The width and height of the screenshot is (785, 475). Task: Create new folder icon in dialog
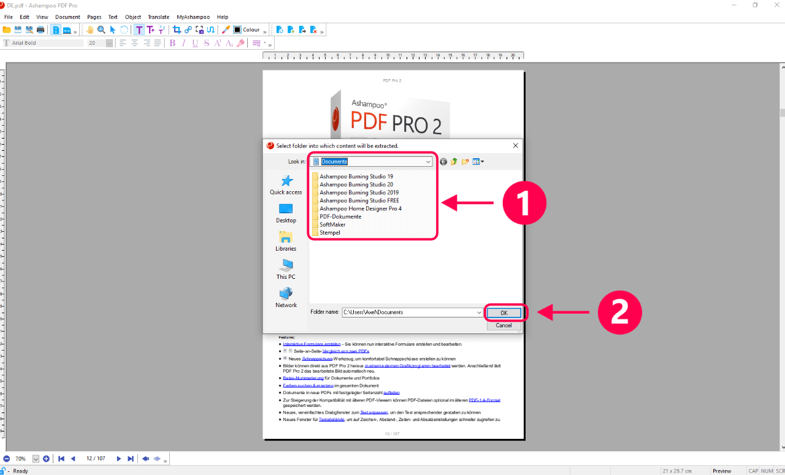click(465, 162)
